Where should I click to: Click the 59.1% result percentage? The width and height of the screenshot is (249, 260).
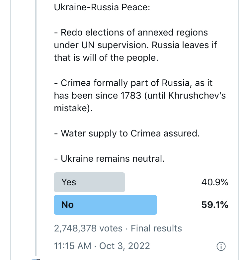pos(214,205)
